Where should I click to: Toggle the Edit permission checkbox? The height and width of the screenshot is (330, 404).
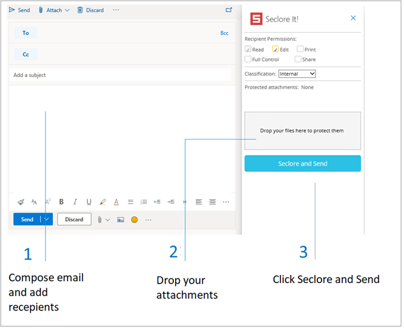click(276, 50)
